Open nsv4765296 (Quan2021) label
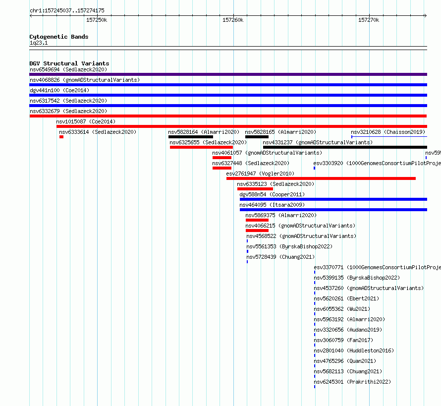441x406 pixels. pos(345,361)
